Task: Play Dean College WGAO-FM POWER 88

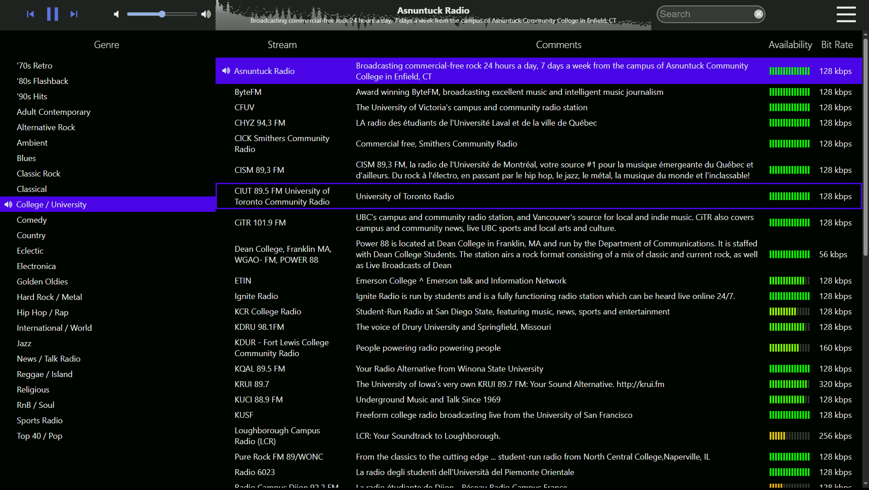Action: [x=539, y=254]
